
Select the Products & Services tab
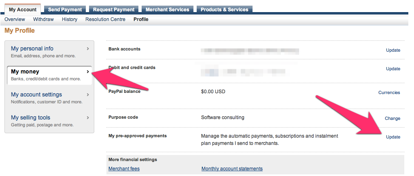tap(225, 9)
